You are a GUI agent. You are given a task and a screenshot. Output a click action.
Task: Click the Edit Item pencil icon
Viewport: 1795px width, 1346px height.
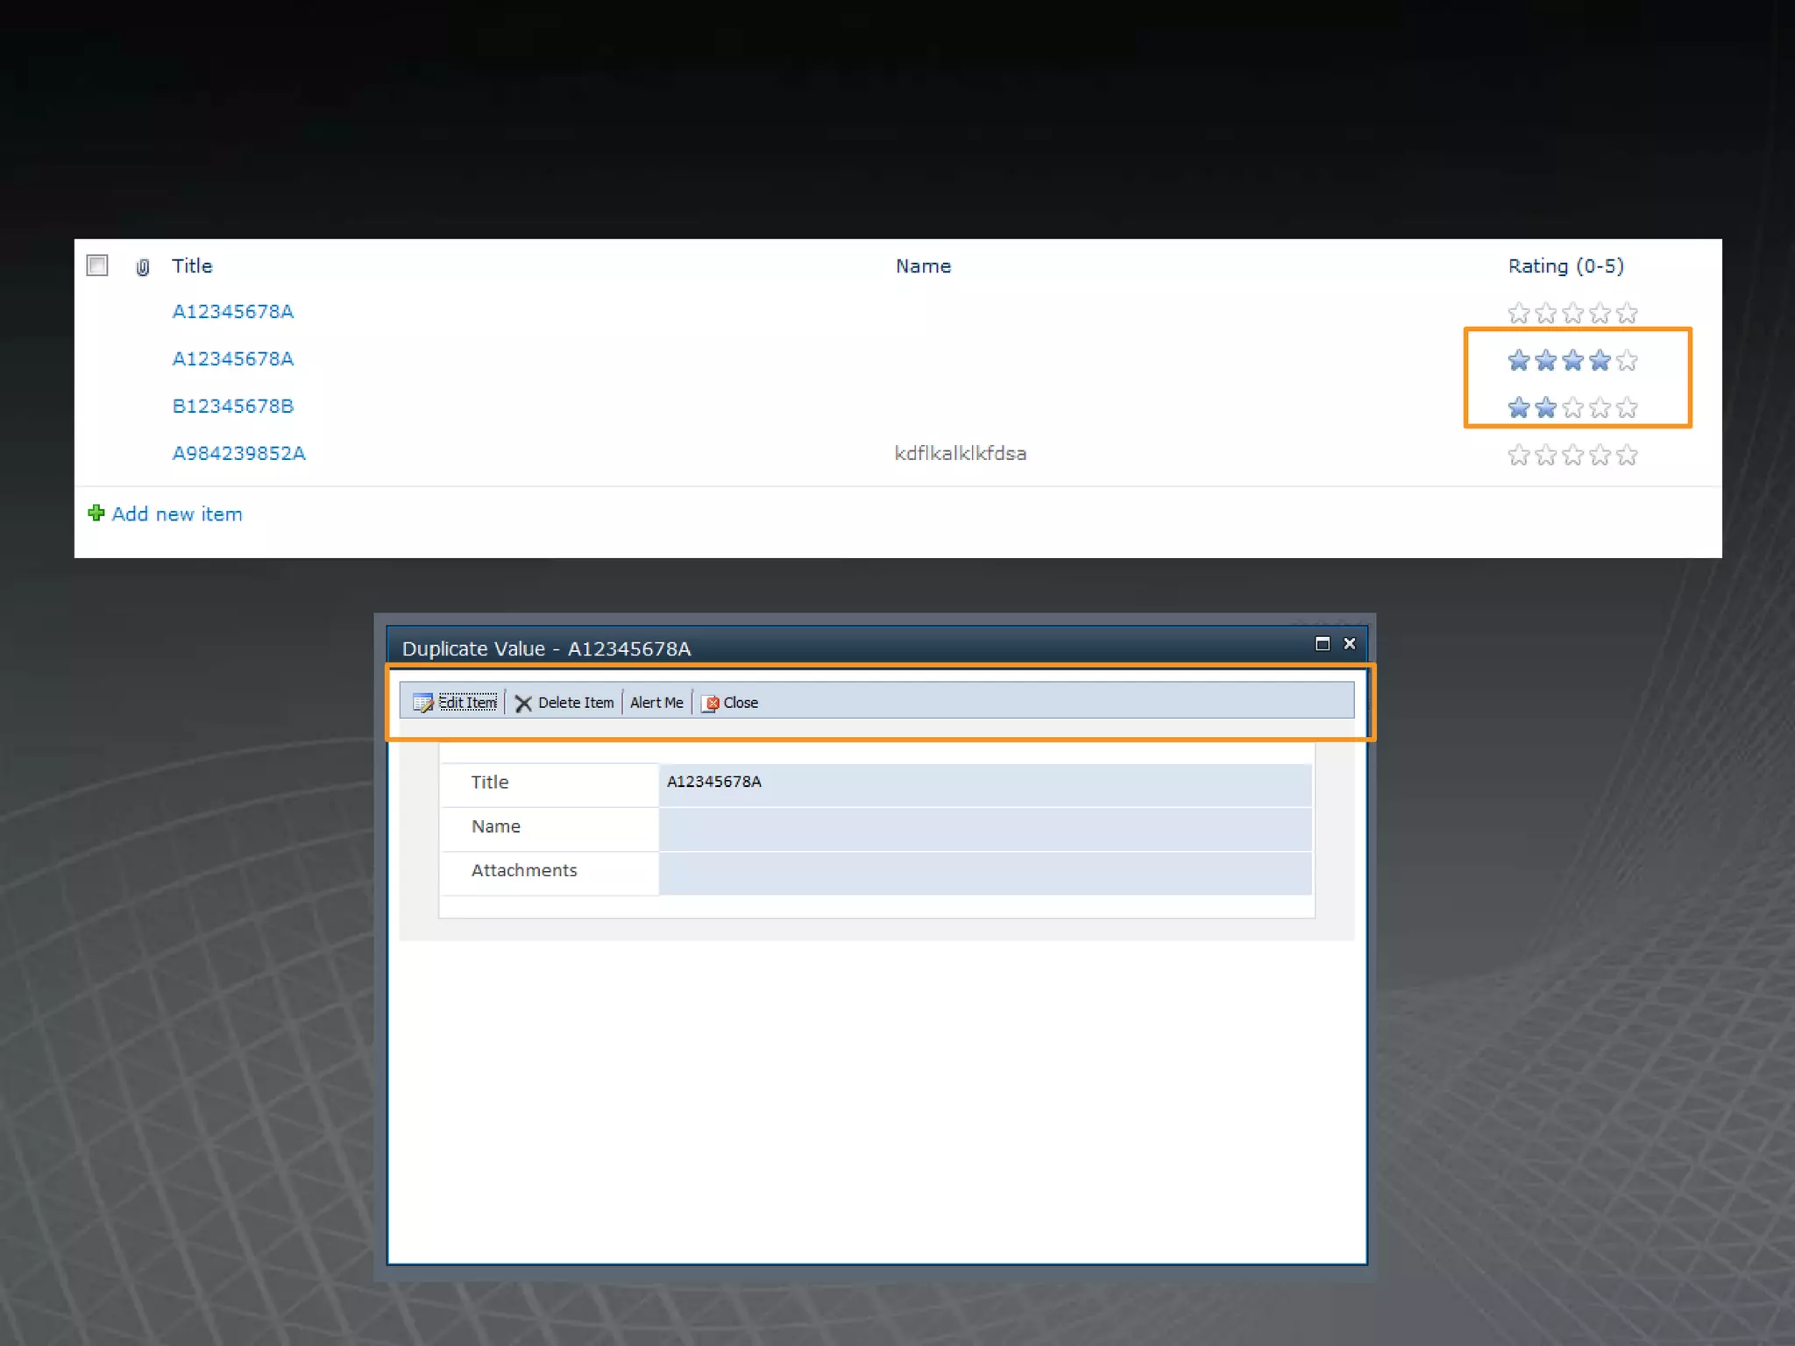click(x=422, y=703)
